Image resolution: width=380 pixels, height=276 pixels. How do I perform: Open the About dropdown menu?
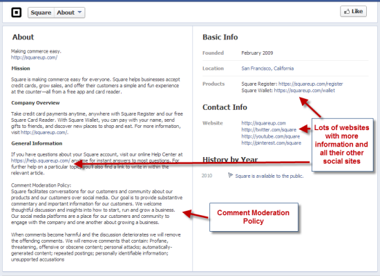coord(69,12)
